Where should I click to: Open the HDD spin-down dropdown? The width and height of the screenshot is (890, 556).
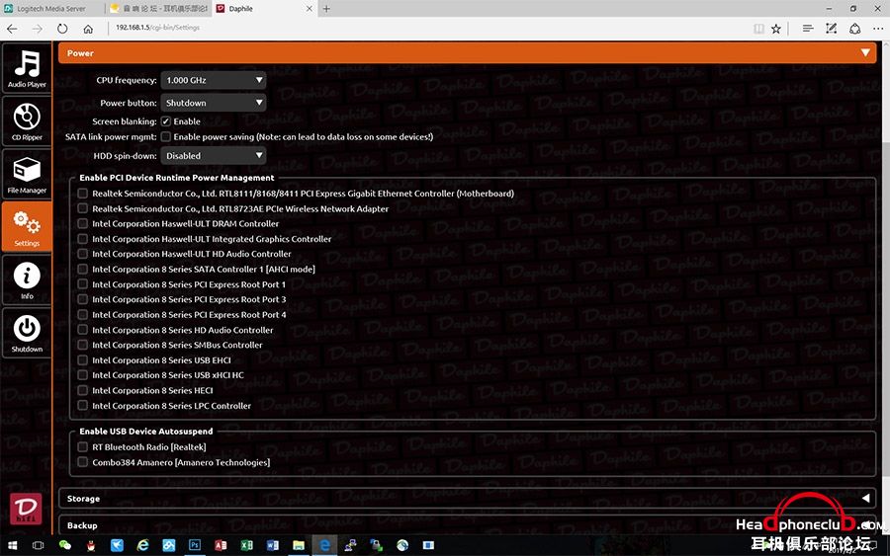pyautogui.click(x=214, y=155)
